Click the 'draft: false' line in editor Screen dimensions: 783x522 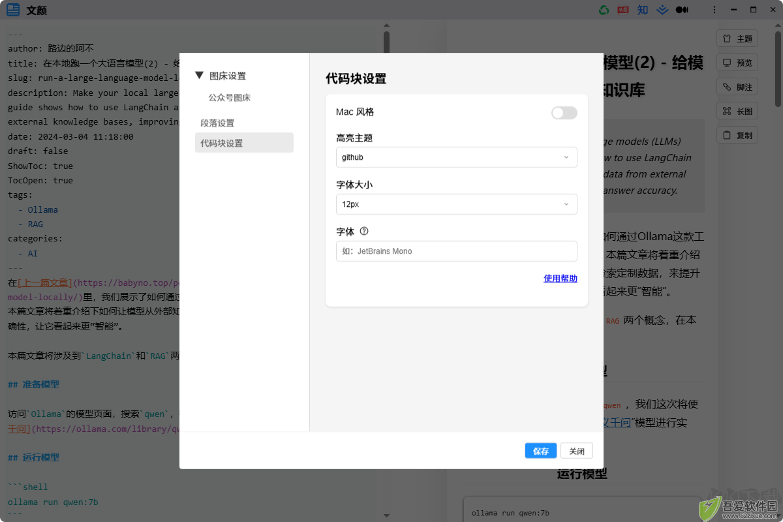point(38,151)
